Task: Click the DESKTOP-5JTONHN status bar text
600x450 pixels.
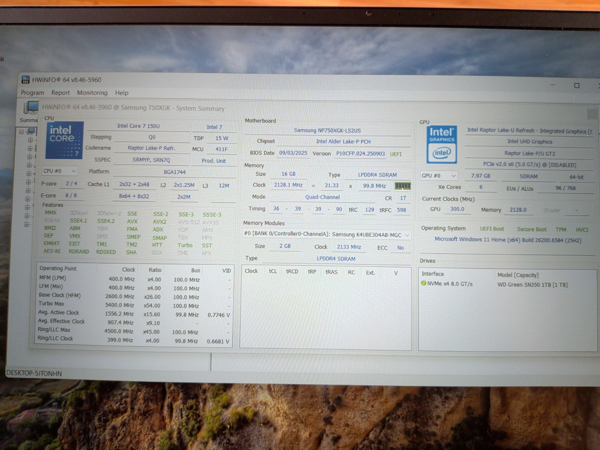Action: (x=34, y=373)
